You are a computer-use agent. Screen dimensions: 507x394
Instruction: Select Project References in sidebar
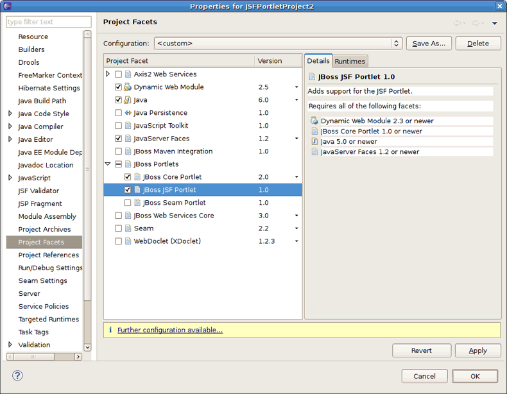49,255
